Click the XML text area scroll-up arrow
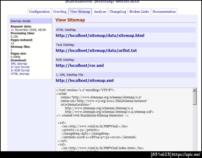Image resolution: width=202 pixels, height=158 pixels. tap(195, 90)
